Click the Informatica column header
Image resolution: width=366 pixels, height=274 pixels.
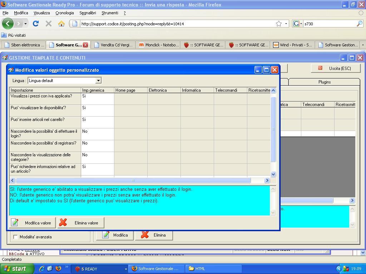[197, 90]
